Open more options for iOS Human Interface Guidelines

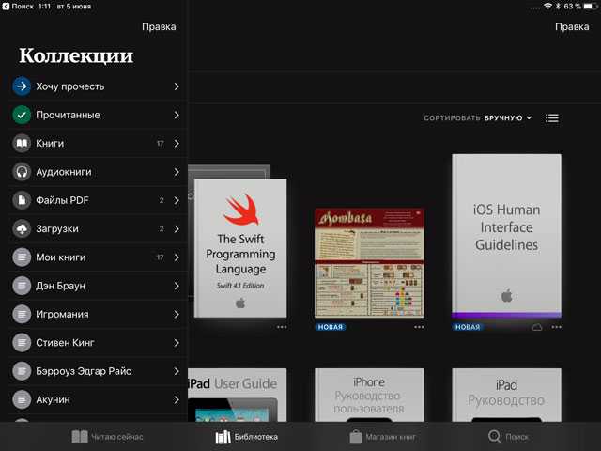(x=557, y=327)
